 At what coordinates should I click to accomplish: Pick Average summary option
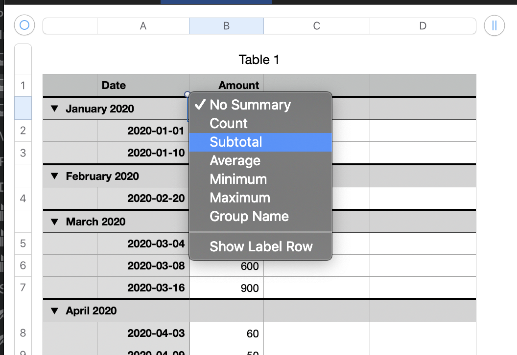(235, 161)
